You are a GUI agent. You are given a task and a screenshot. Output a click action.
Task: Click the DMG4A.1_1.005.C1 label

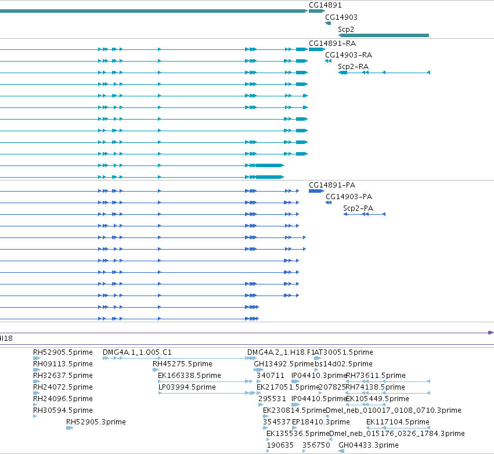tap(137, 352)
